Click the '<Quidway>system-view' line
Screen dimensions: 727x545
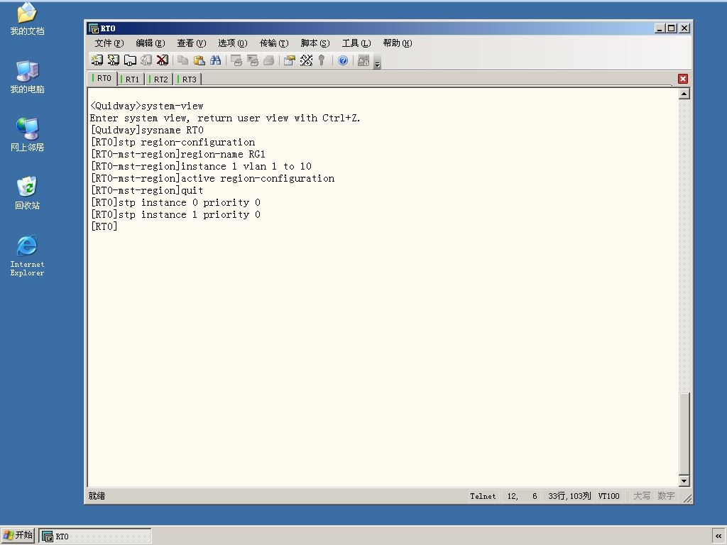[x=146, y=106]
